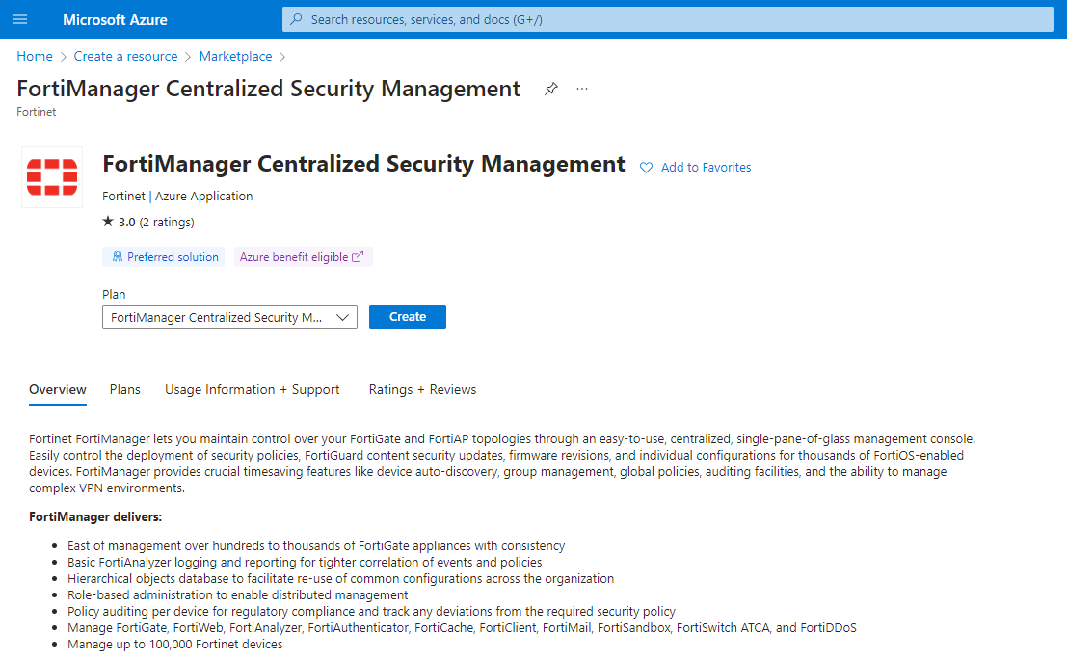Switch to the Plans tab
This screenshot has height=660, width=1067.
(125, 390)
